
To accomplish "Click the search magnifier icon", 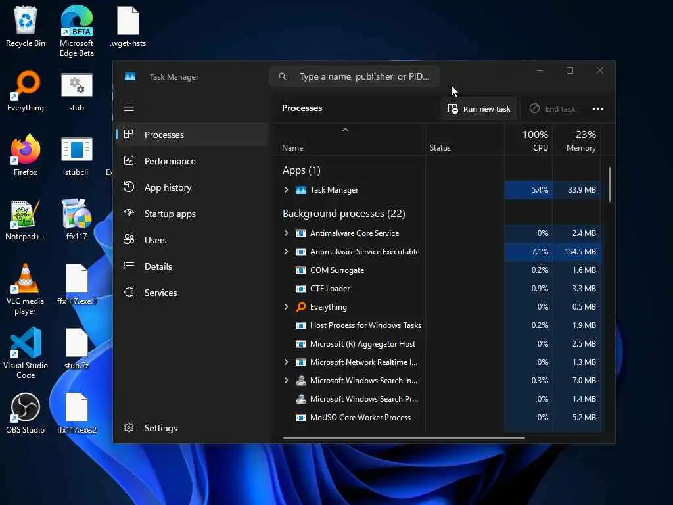I will tap(283, 76).
